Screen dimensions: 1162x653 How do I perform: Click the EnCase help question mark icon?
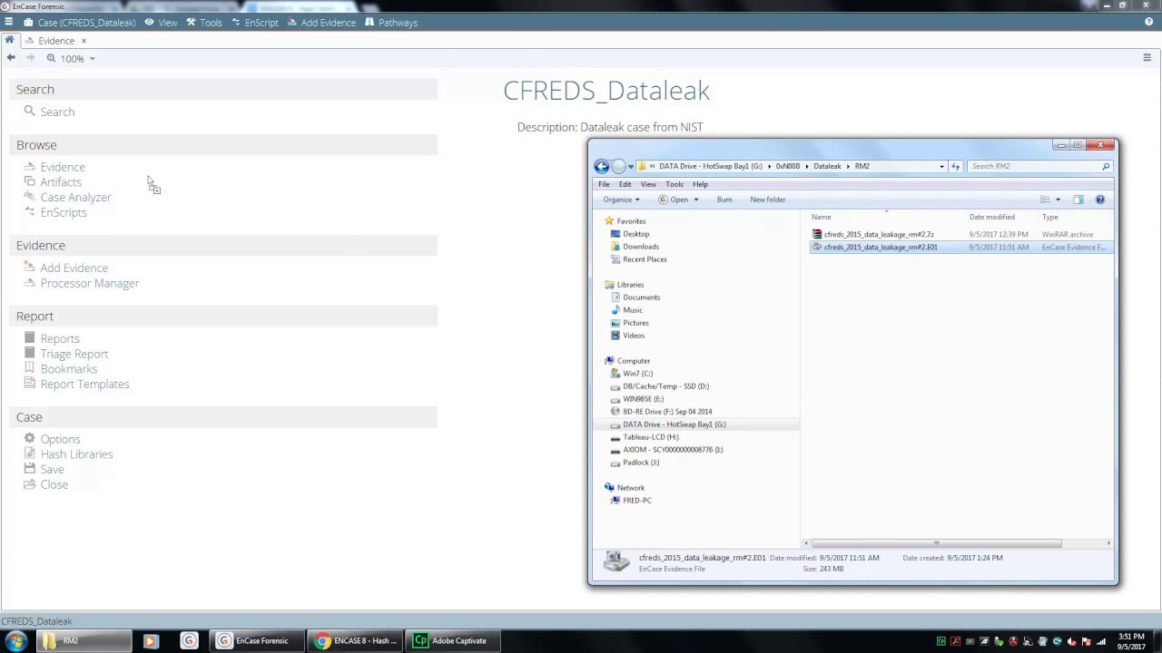[1148, 22]
